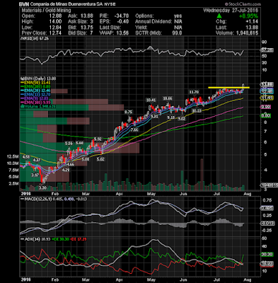
Task: Click the date Wednesday 27-Jul-2016
Action: (x=231, y=11)
